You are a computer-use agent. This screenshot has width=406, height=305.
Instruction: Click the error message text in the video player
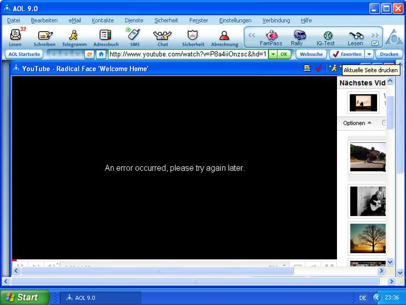tap(175, 168)
